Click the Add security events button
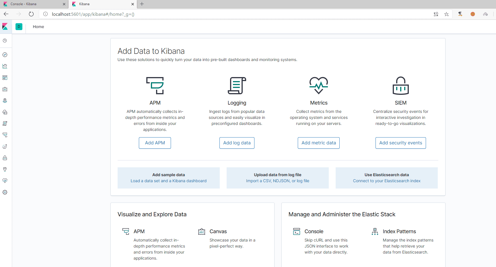The image size is (496, 267). click(401, 143)
